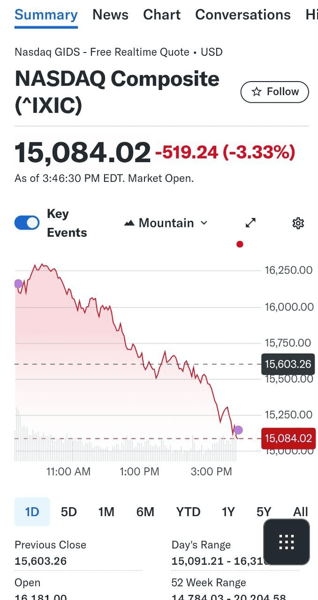
Task: Select the 1M time range
Action: [106, 512]
